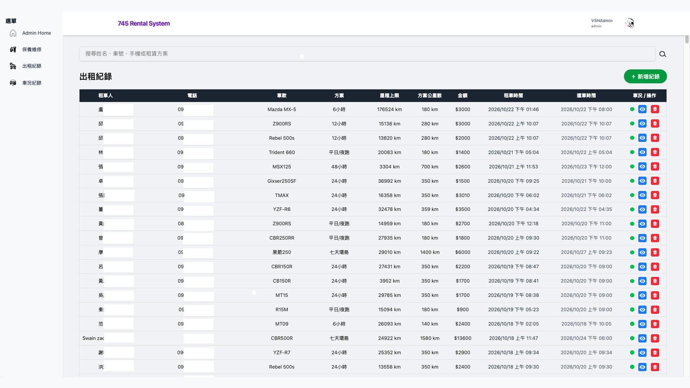
Task: Delete the Trident 660 record
Action: pyautogui.click(x=655, y=152)
